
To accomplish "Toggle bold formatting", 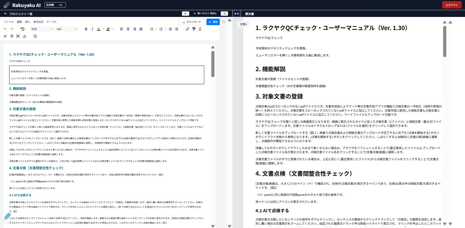I will point(86,29).
